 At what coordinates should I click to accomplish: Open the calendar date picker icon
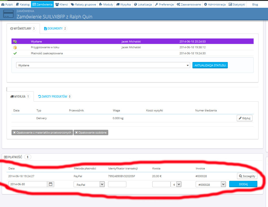click(51, 184)
